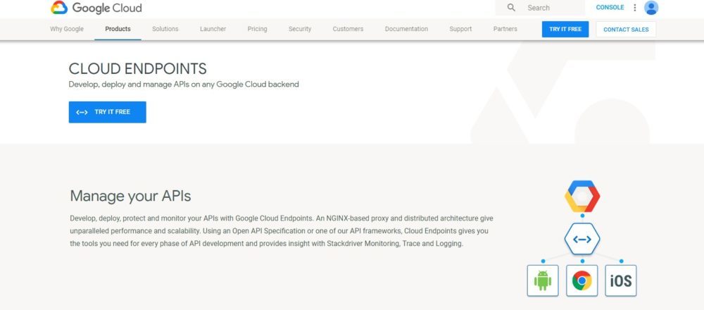The height and width of the screenshot is (310, 704).
Task: Open the Console link
Action: (610, 8)
